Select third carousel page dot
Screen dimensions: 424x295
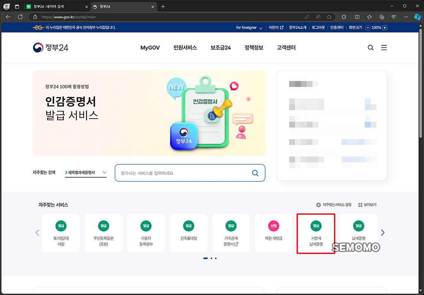click(216, 258)
